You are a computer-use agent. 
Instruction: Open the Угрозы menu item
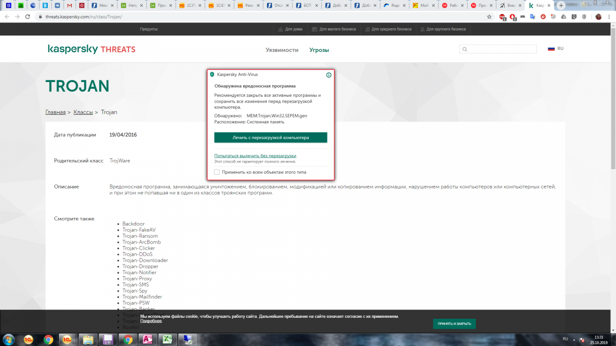(x=319, y=50)
